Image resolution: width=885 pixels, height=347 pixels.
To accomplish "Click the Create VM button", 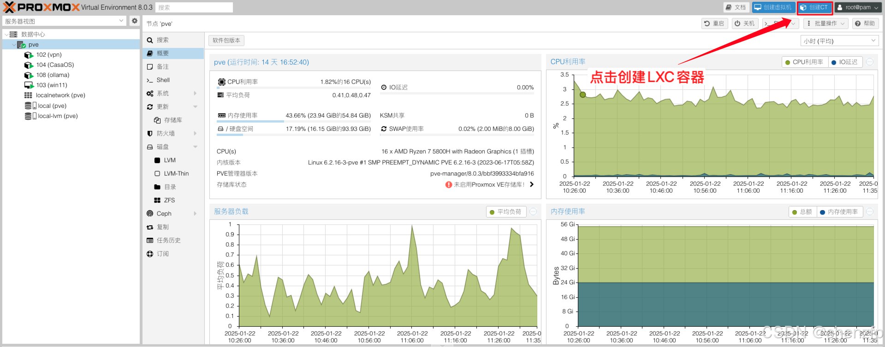I will point(773,7).
